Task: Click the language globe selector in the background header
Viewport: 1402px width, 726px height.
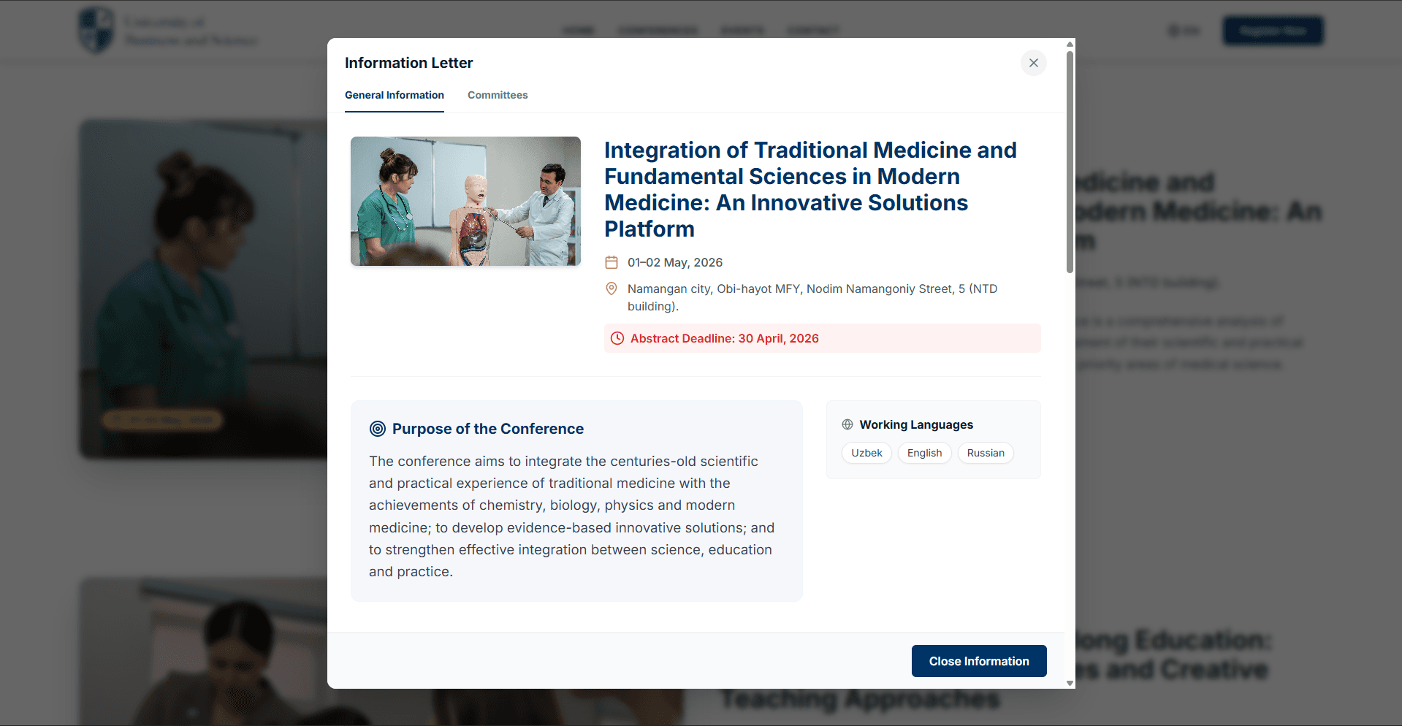Action: 1184,31
